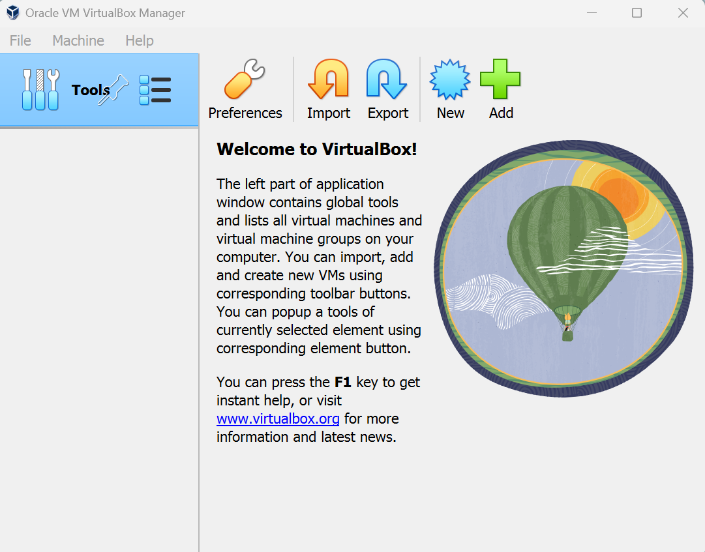The image size is (705, 552).
Task: Visit the www.virtualbox.org link
Action: (278, 418)
